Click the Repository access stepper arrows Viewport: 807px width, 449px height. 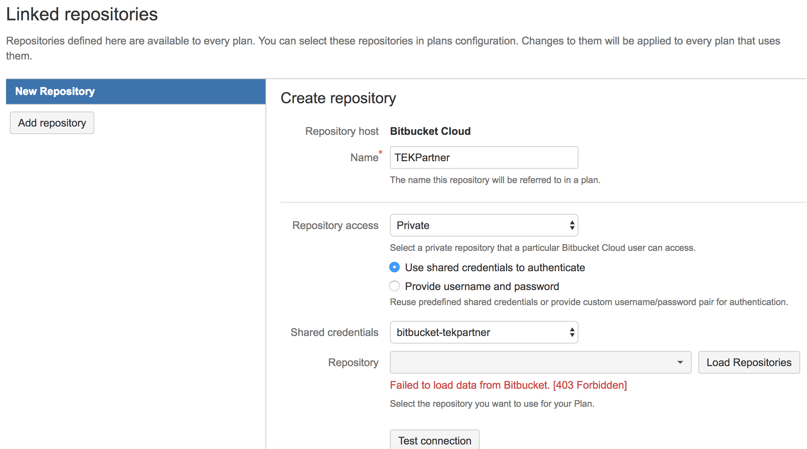[572, 225]
